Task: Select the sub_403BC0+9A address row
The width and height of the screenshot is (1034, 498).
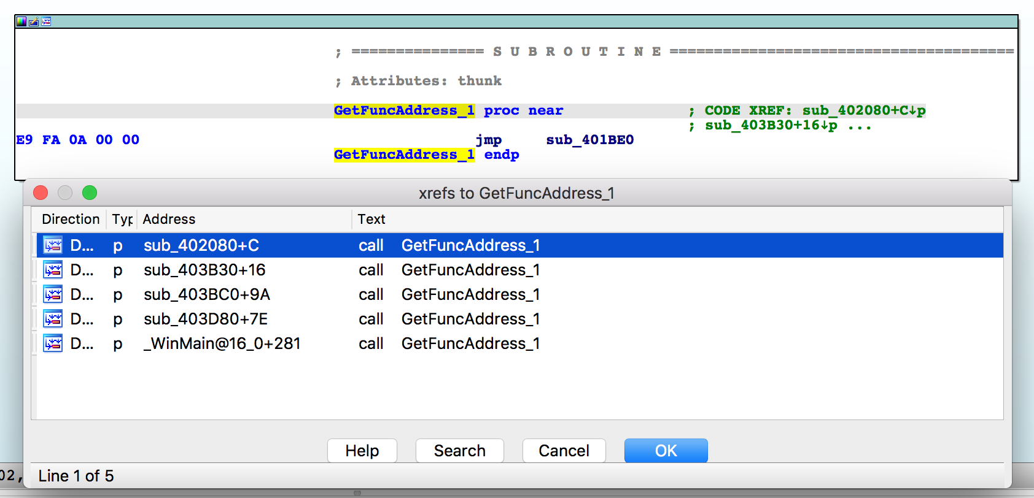Action: [520, 294]
